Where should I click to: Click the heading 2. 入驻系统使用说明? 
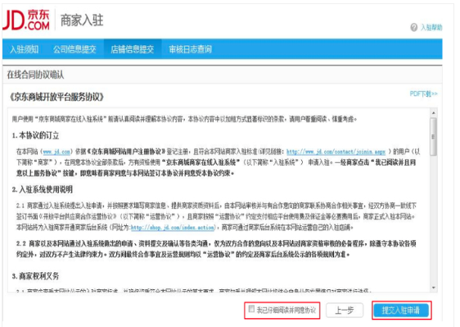[x=43, y=189]
